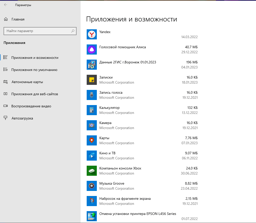256x223 pixels.
Task: Click the 07.01.2023 date of Карты
Action: coord(190,143)
